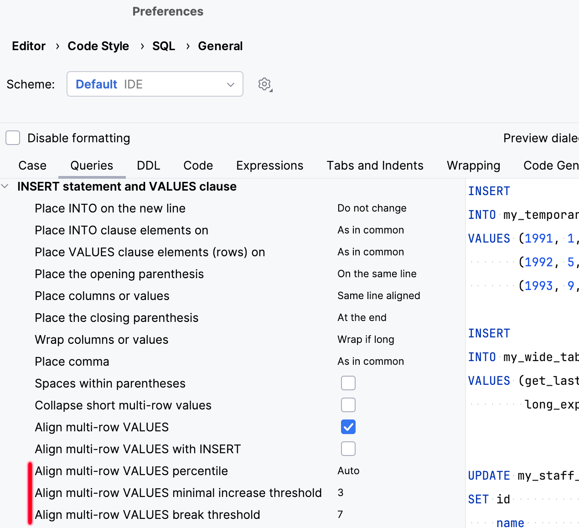The image size is (579, 528).
Task: Go to the Wrapping tab
Action: pyautogui.click(x=473, y=166)
